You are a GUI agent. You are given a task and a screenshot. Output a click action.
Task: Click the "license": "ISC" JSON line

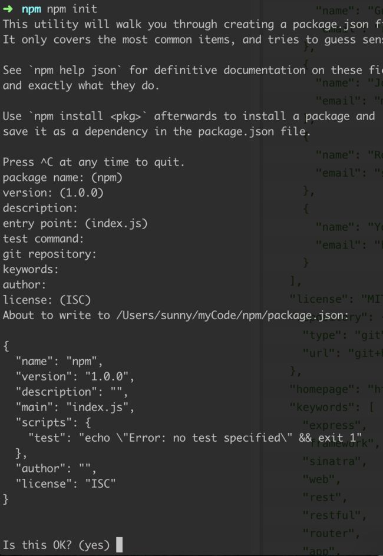65,484
